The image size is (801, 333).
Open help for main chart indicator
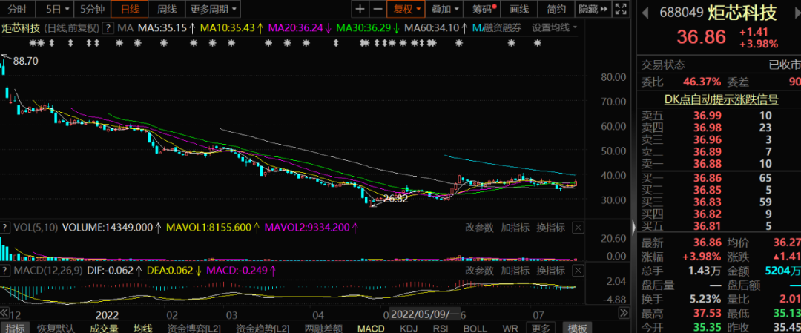pyautogui.click(x=109, y=28)
